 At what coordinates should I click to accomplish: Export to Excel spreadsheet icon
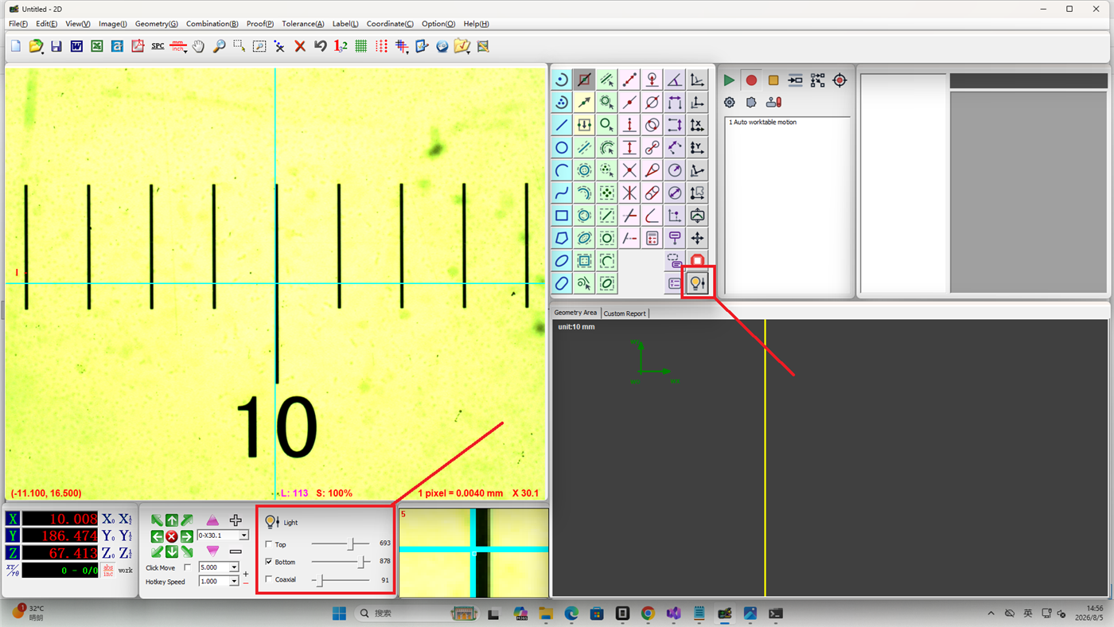coord(96,46)
